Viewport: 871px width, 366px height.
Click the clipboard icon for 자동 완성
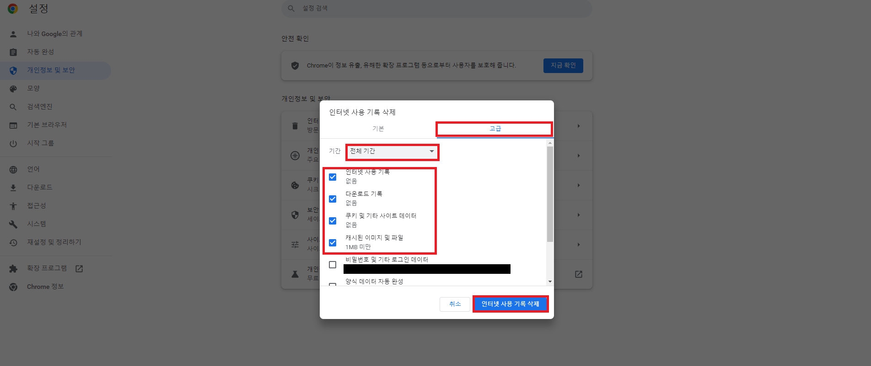click(x=13, y=52)
